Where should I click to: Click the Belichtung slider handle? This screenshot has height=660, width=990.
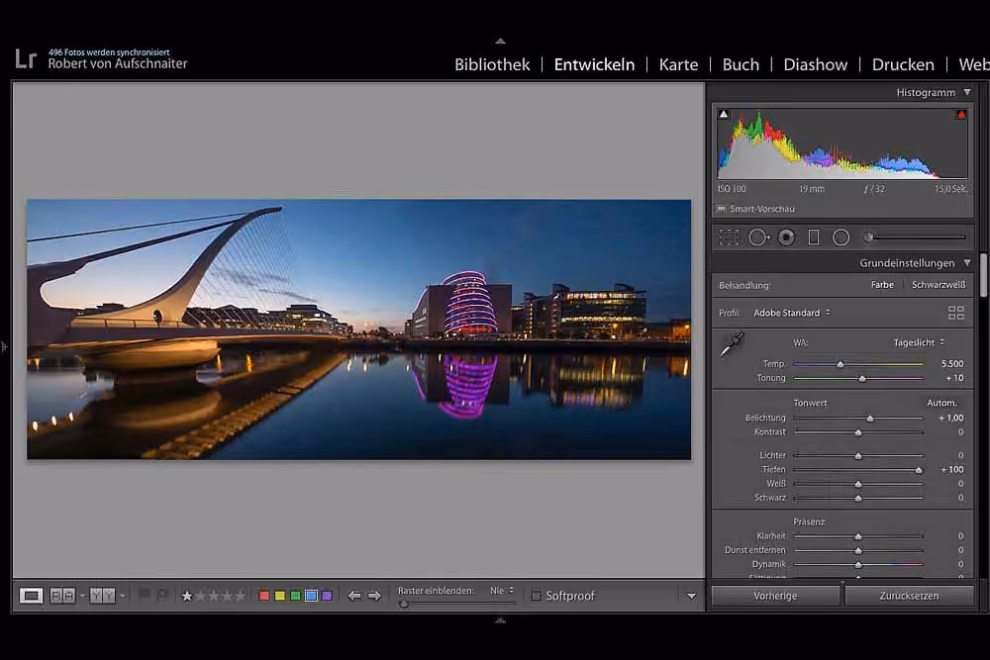coord(870,419)
